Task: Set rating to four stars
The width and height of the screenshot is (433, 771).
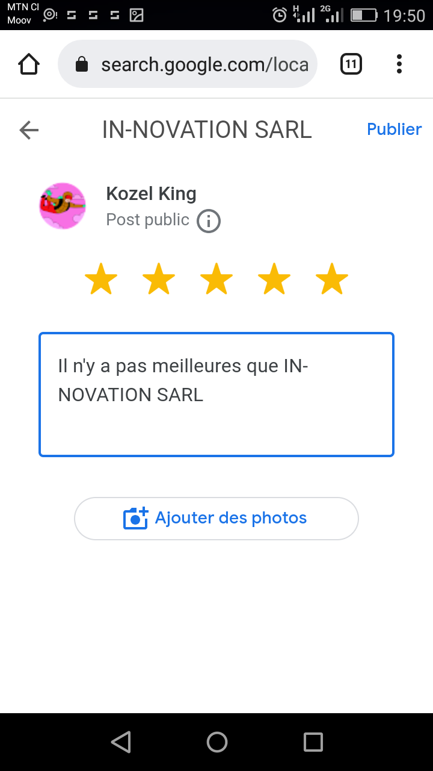Action: (274, 279)
